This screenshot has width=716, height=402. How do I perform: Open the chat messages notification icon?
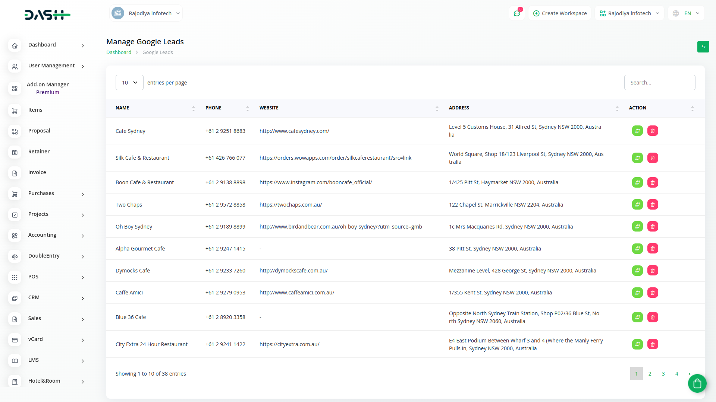(517, 13)
